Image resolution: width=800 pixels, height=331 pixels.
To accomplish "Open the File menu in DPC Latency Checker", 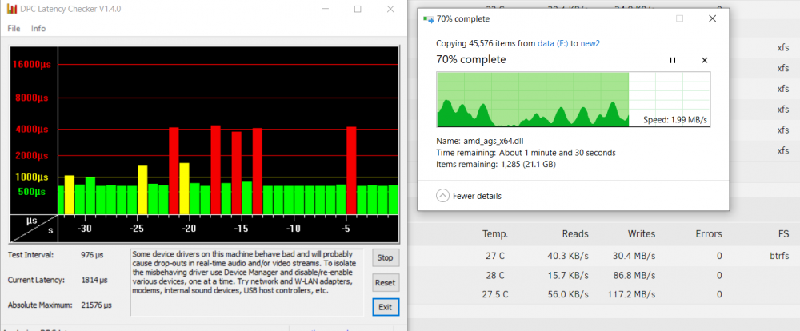I will click(x=14, y=29).
